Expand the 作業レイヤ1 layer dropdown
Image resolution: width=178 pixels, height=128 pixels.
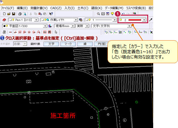click(59, 20)
